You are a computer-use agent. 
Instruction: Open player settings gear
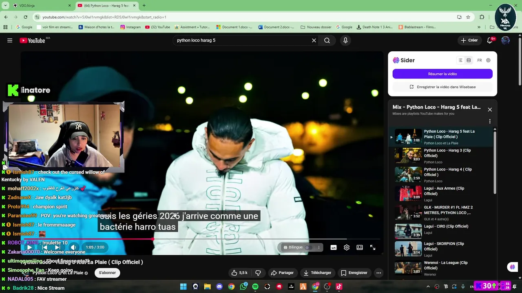pyautogui.click(x=347, y=247)
